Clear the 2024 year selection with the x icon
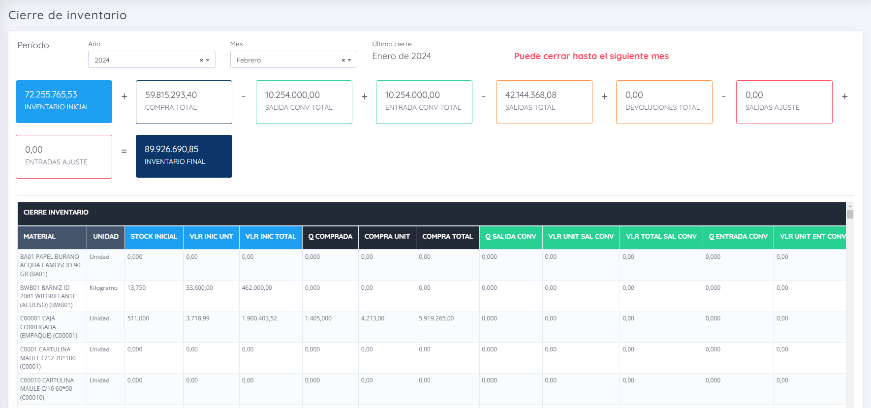871x408 pixels. coord(201,60)
